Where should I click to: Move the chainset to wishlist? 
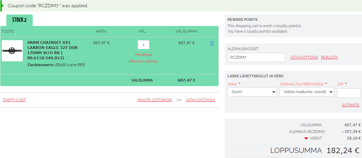pyautogui.click(x=143, y=61)
